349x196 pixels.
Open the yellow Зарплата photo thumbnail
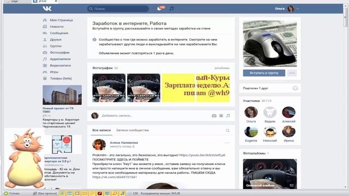(178, 88)
